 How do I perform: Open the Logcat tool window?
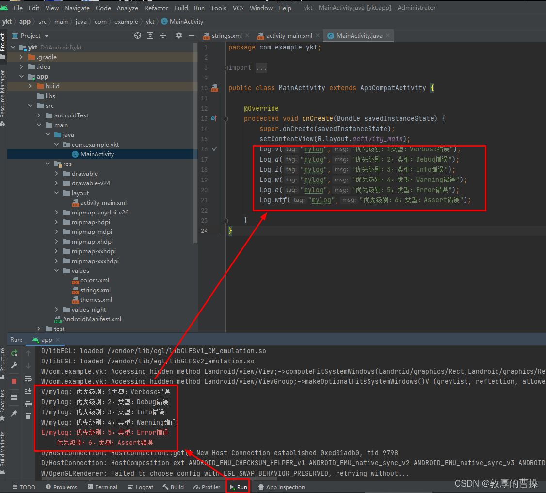click(x=140, y=487)
